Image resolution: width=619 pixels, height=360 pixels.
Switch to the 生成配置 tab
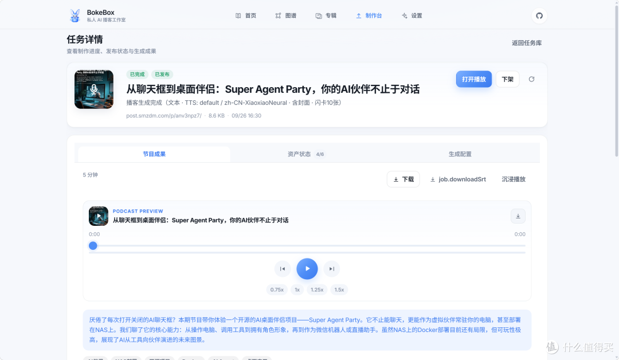(x=460, y=154)
